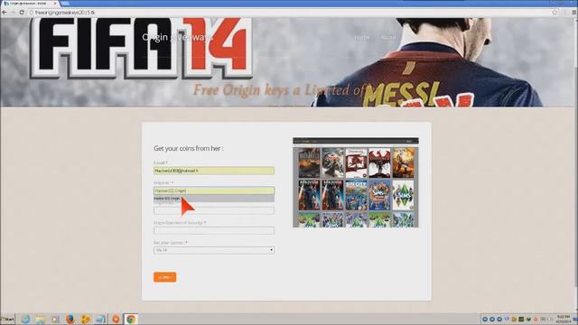The height and width of the screenshot is (325, 578).
Task: Open the media player taskbar icon
Action: point(55,319)
